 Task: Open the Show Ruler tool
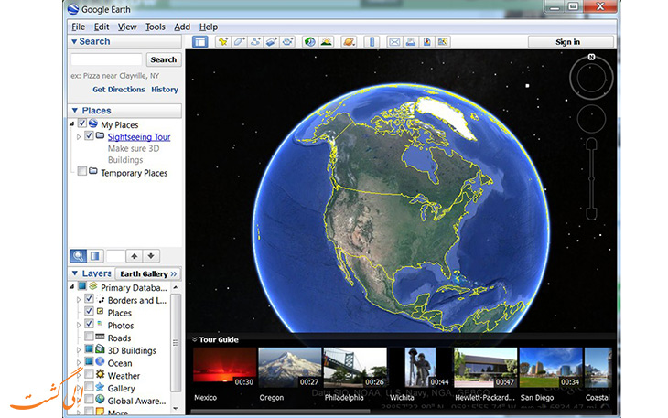(x=372, y=42)
